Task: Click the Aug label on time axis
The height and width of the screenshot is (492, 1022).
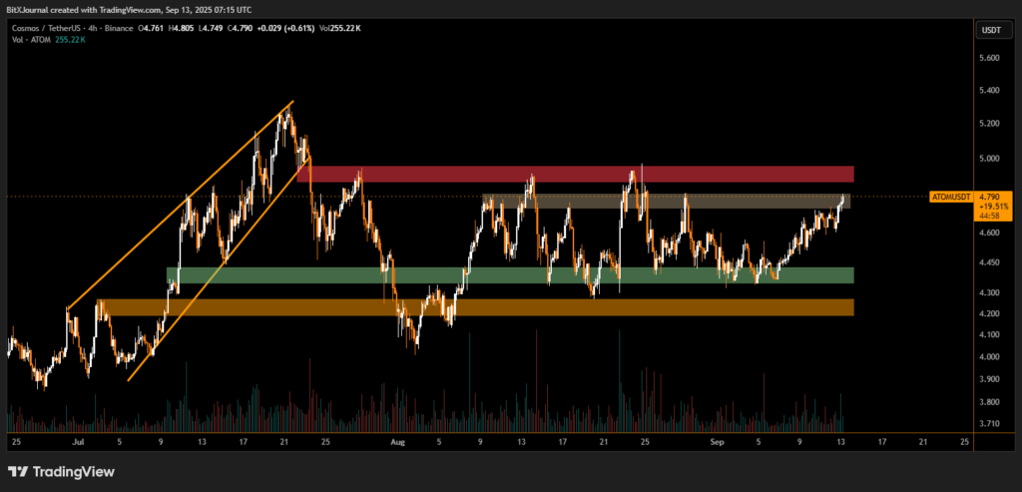Action: 398,440
